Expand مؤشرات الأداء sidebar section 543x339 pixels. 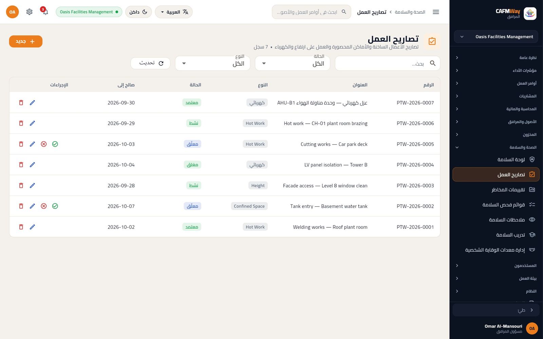pyautogui.click(x=496, y=71)
